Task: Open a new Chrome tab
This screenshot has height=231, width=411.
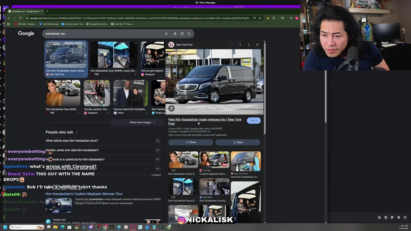Action: point(47,11)
